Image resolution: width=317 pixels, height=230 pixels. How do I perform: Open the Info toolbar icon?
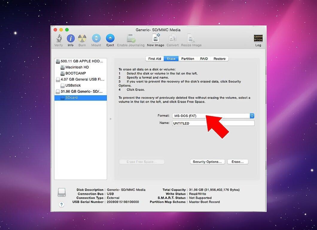[71, 38]
